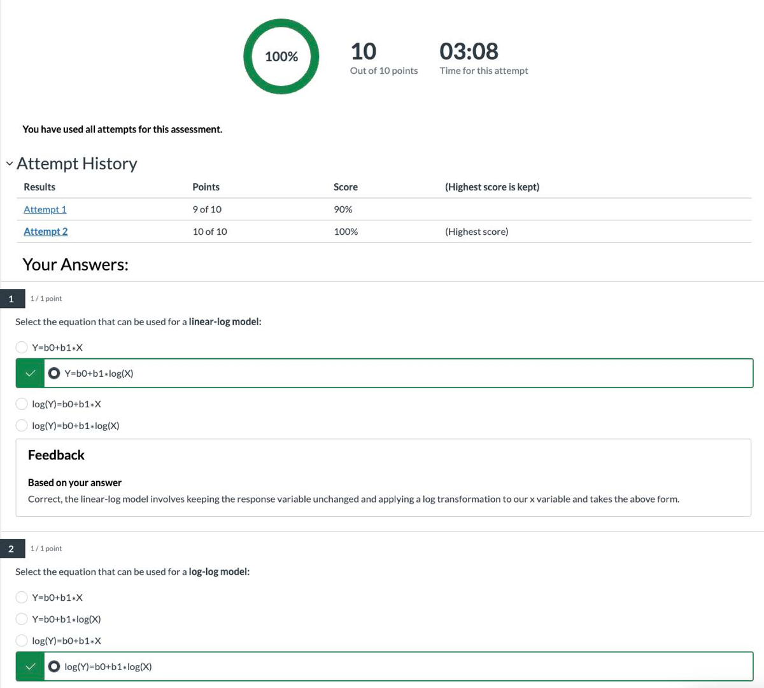Click the Feedback heading in question 1
This screenshot has height=688, width=764.
56,455
